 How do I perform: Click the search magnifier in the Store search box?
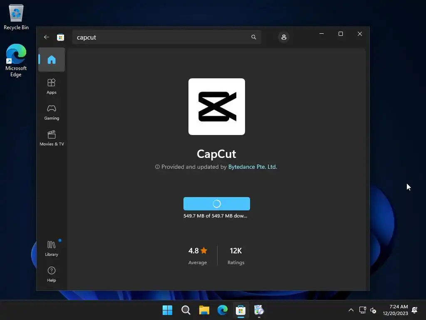(254, 37)
